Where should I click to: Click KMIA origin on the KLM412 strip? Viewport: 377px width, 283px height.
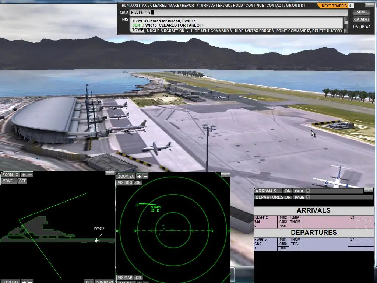click(295, 217)
